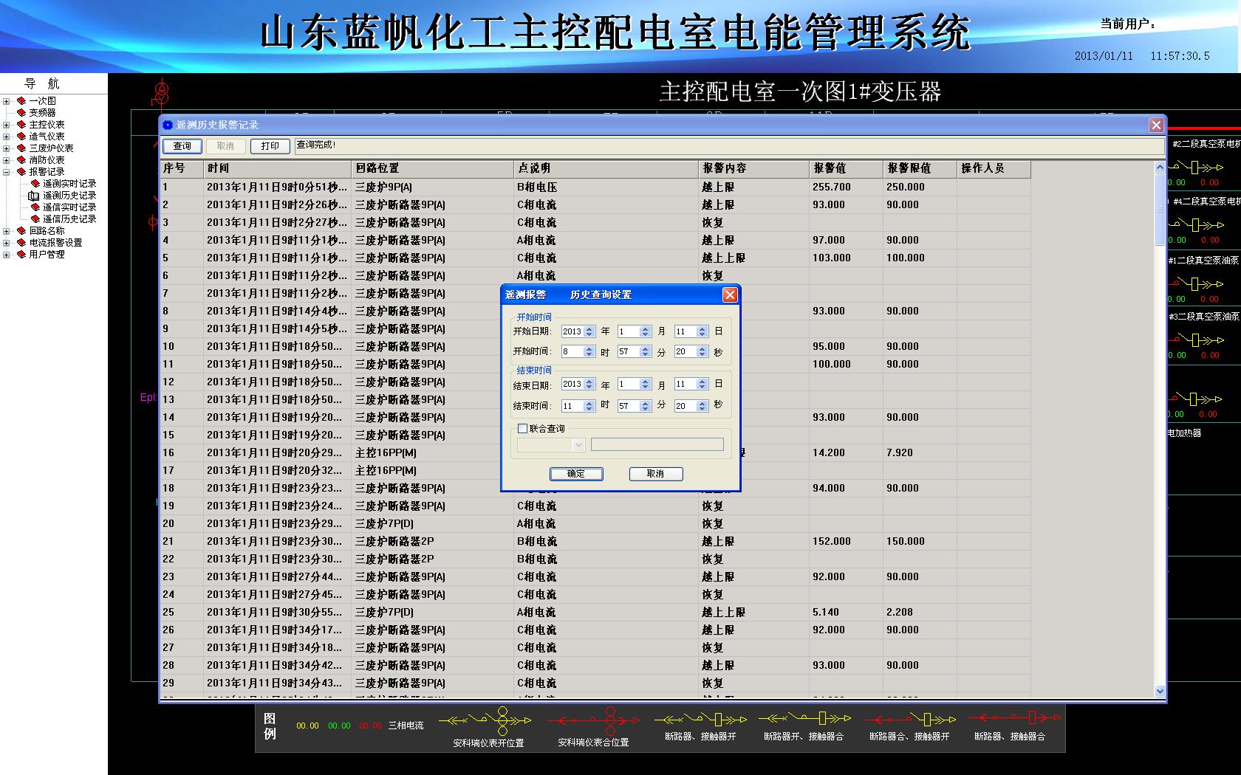This screenshot has height=775, width=1241.
Task: Expand the 电流报警设置 tree node
Action: pos(7,243)
